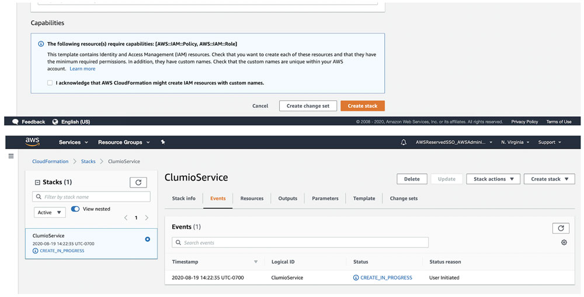Image resolution: width=584 pixels, height=297 pixels.
Task: Click the info icon beside CREATE_IN_PROGRESS in stack list
Action: (36, 250)
